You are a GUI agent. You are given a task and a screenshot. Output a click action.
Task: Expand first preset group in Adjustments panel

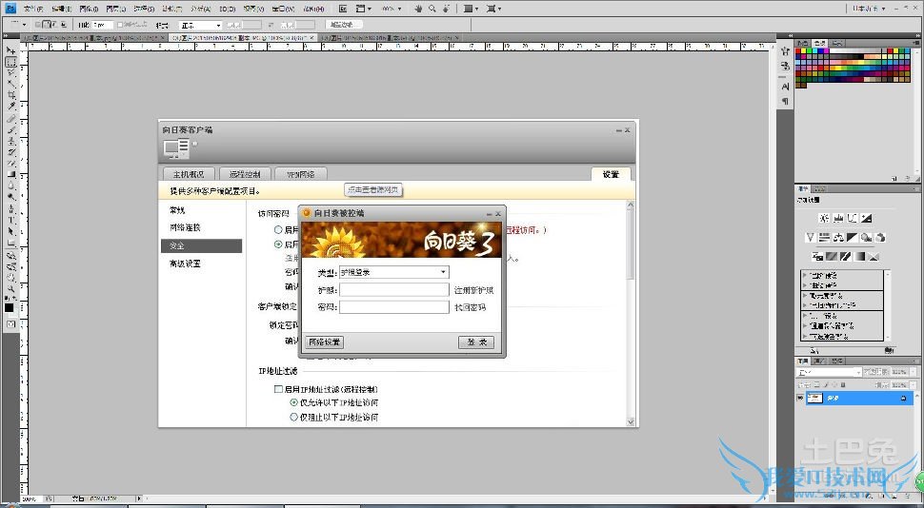tap(805, 276)
